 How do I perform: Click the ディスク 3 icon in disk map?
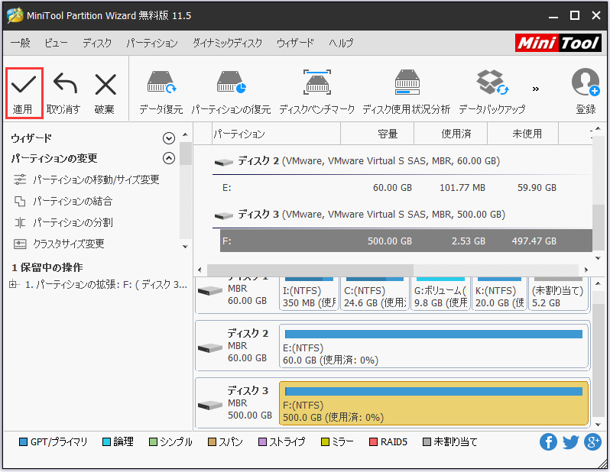pyautogui.click(x=210, y=405)
